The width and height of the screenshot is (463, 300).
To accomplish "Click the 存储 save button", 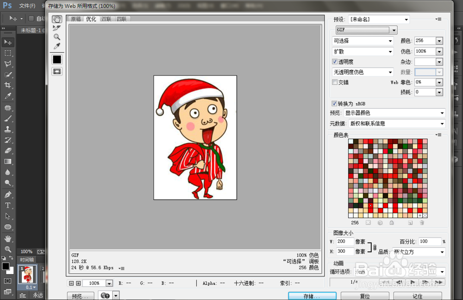I will [312, 295].
